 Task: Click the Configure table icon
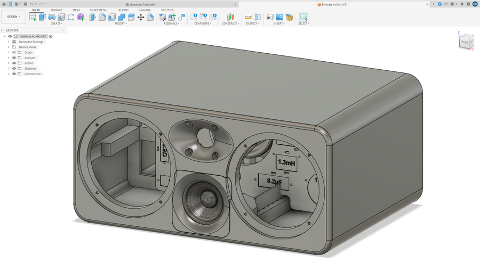pos(203,17)
